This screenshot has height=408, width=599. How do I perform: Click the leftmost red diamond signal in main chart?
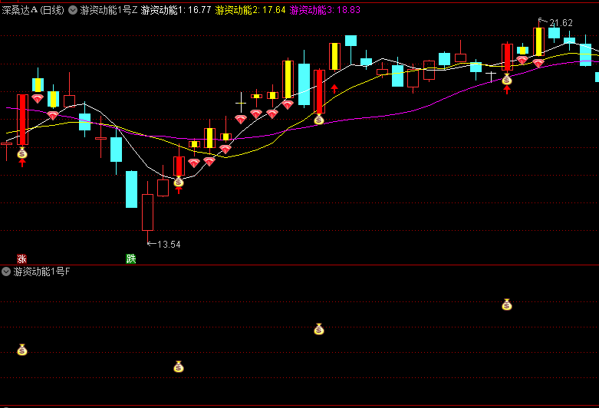point(38,99)
